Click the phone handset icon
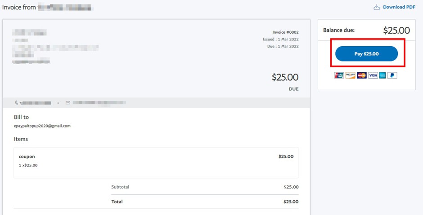Screen dimensions: 423x215 click(17, 102)
